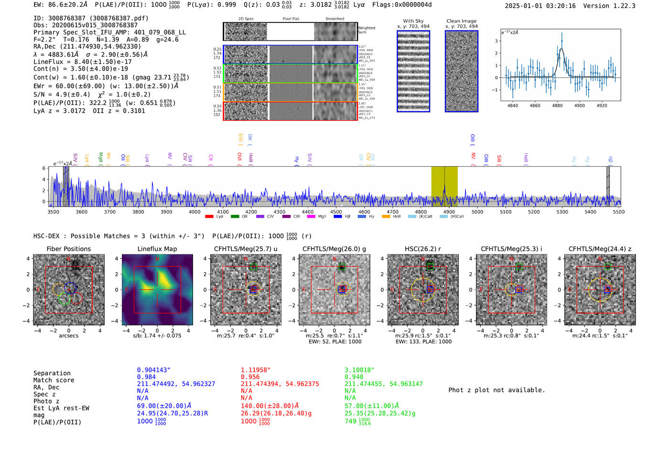Select the CFHTLS/Meg(26.0) g cutout
669x455 pixels.
pyautogui.click(x=334, y=289)
